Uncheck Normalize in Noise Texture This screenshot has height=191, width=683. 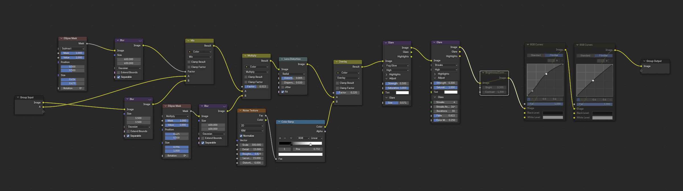(x=241, y=136)
